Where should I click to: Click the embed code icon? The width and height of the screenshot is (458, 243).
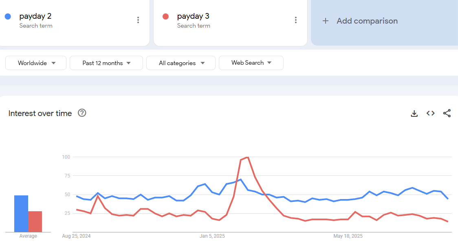(x=430, y=114)
